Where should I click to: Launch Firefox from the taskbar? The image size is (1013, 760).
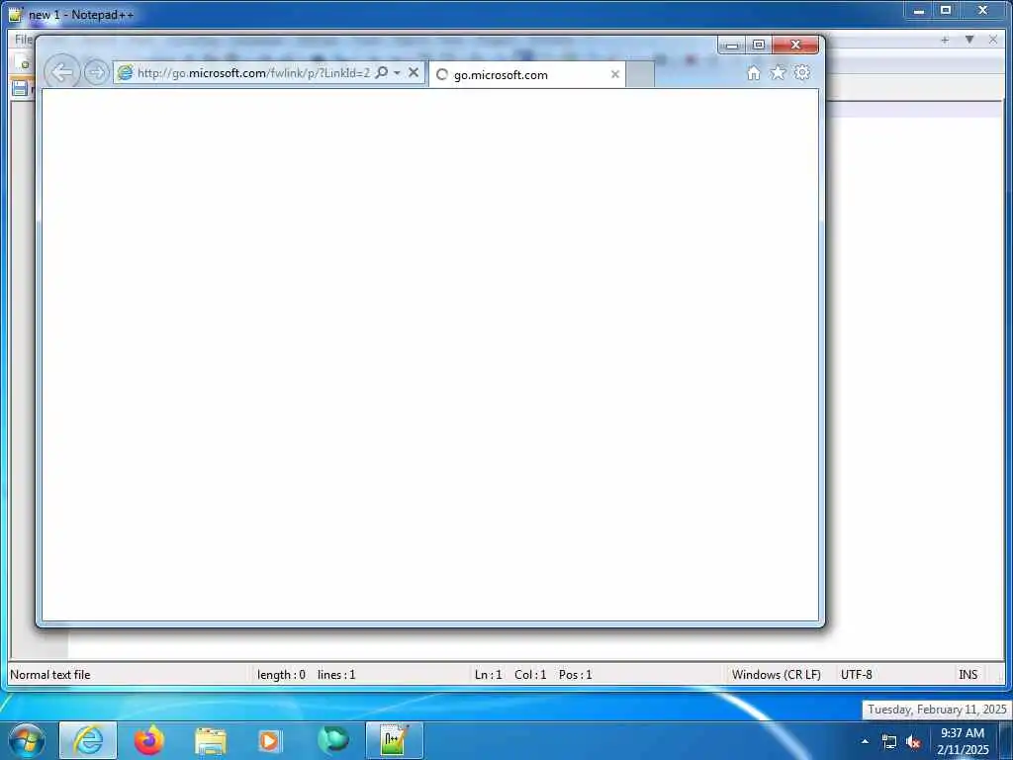click(x=149, y=740)
